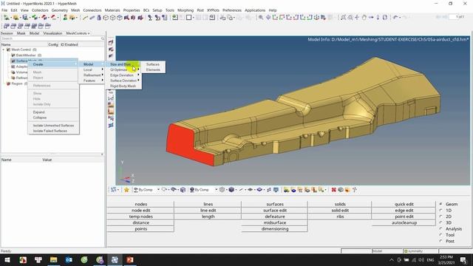Open the Connectors menu
This screenshot has width=473, height=266.
(92, 10)
